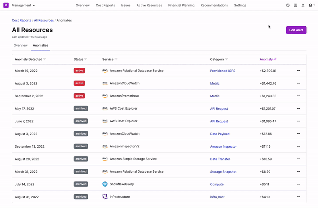Open row menu for March 31, 2022 anomaly

(x=299, y=171)
